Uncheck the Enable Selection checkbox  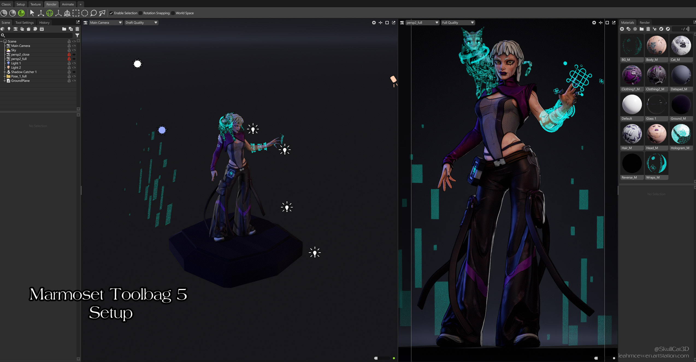pos(111,13)
